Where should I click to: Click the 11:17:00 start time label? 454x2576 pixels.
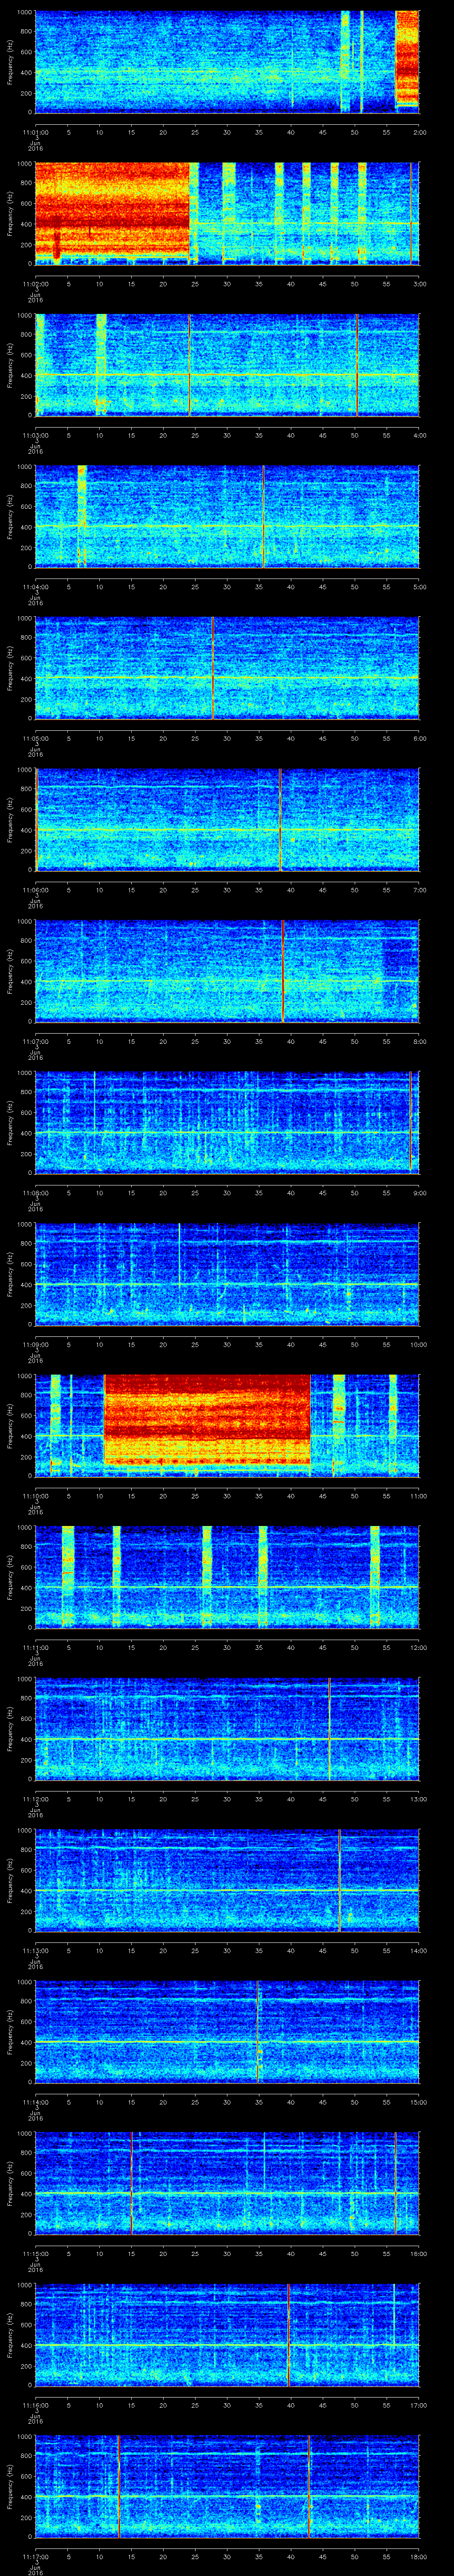click(35, 2556)
